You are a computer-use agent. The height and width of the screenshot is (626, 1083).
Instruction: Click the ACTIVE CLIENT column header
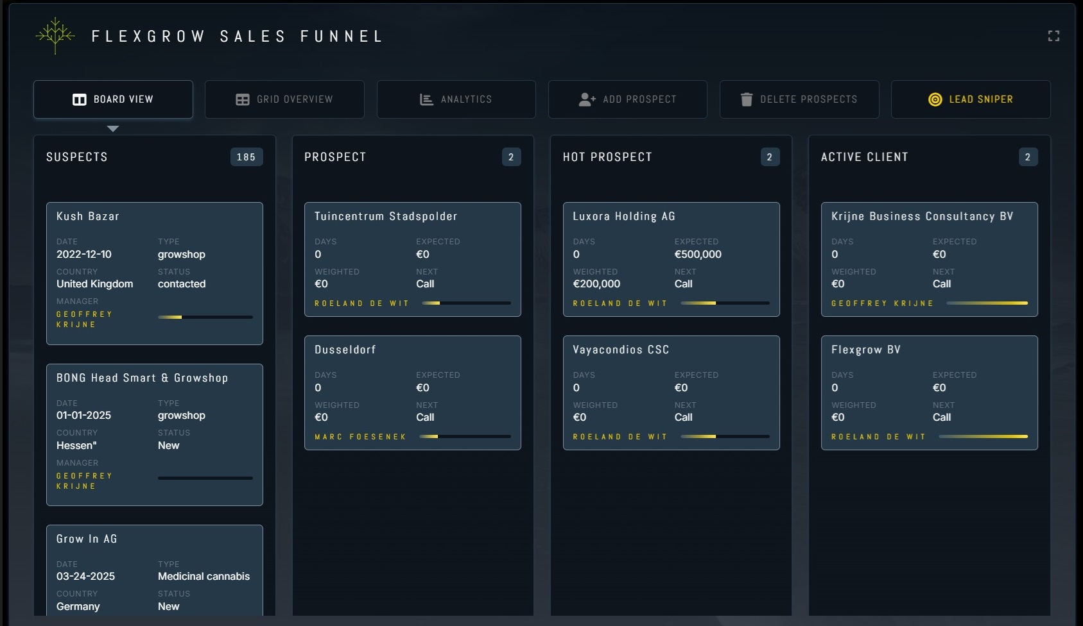865,157
